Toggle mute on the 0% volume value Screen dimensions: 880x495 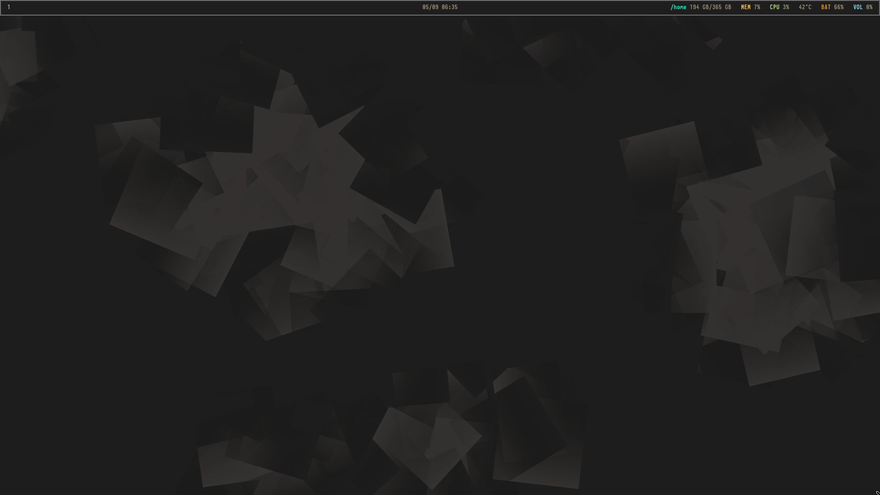[x=869, y=7]
